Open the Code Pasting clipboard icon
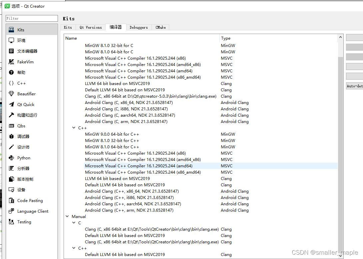Image resolution: width=363 pixels, height=259 pixels. point(11,200)
